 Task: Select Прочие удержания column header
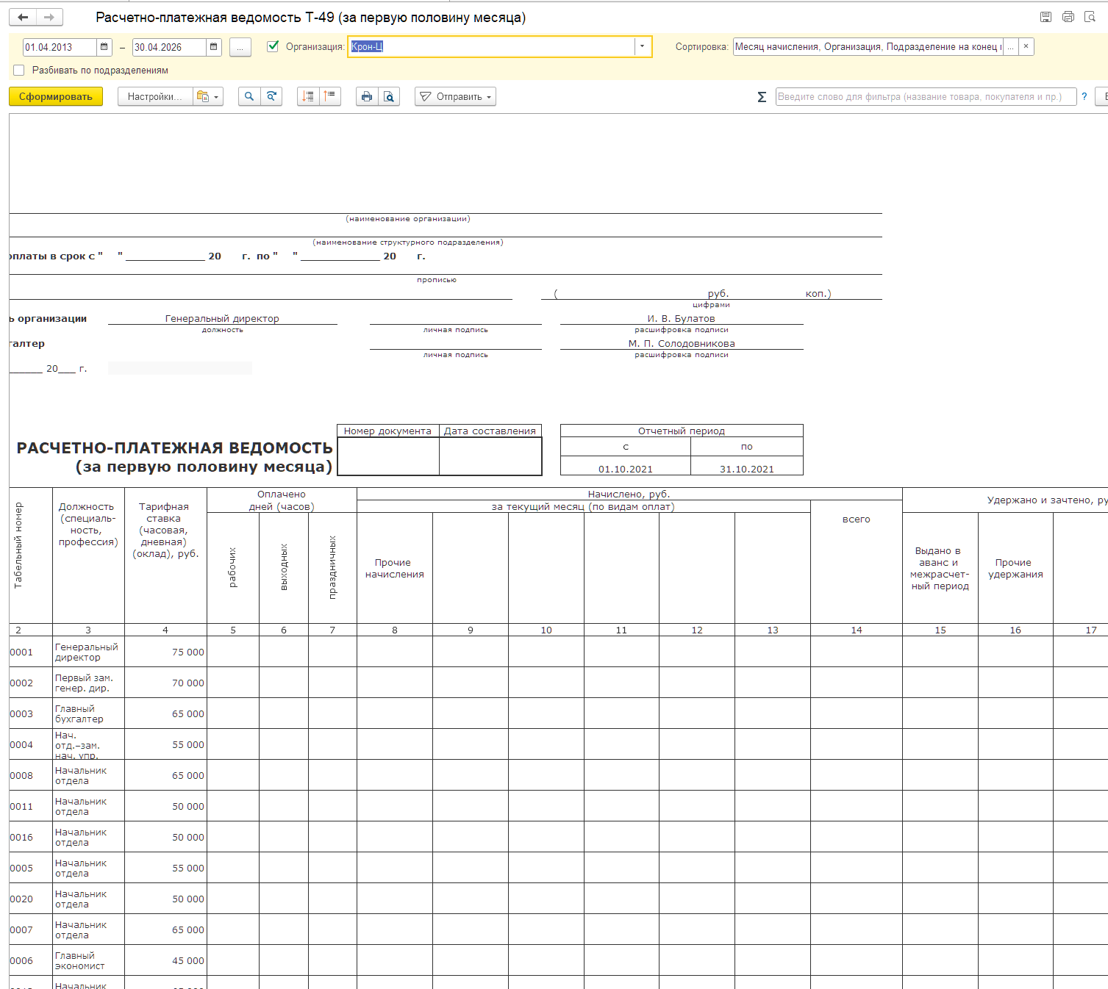(1015, 568)
